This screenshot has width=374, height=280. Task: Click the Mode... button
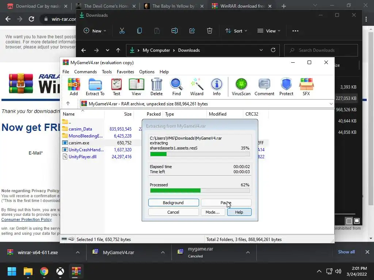(x=213, y=212)
